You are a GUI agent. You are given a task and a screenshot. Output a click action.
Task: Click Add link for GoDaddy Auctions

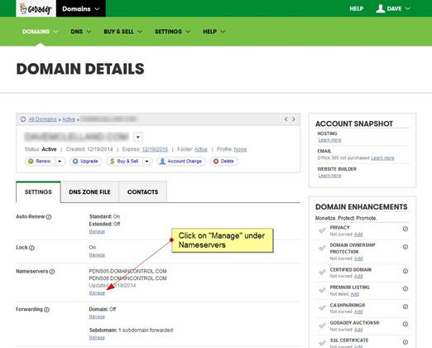click(x=358, y=330)
